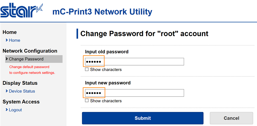The width and height of the screenshot is (257, 126).
Task: Click the Network Configuration section heading
Action: click(30, 51)
